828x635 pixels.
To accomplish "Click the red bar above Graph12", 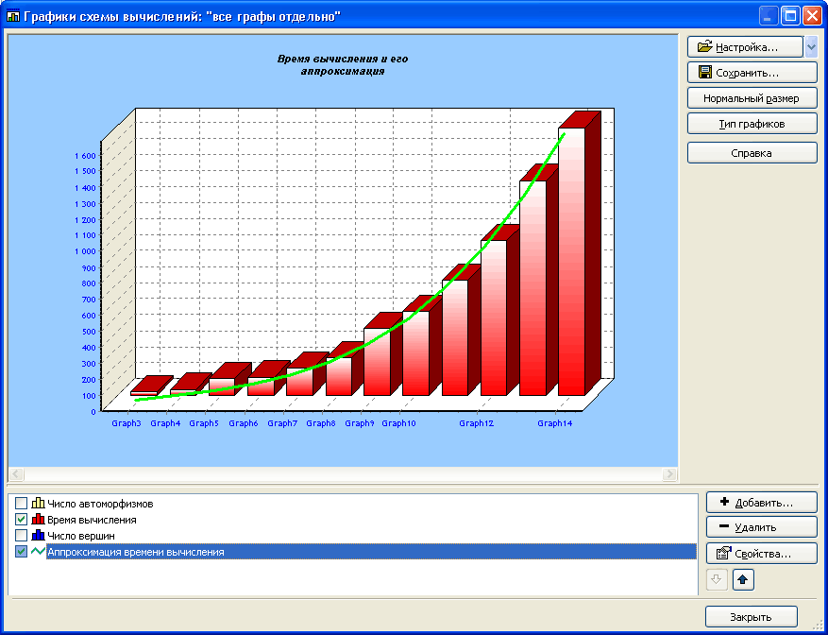I will [494, 317].
